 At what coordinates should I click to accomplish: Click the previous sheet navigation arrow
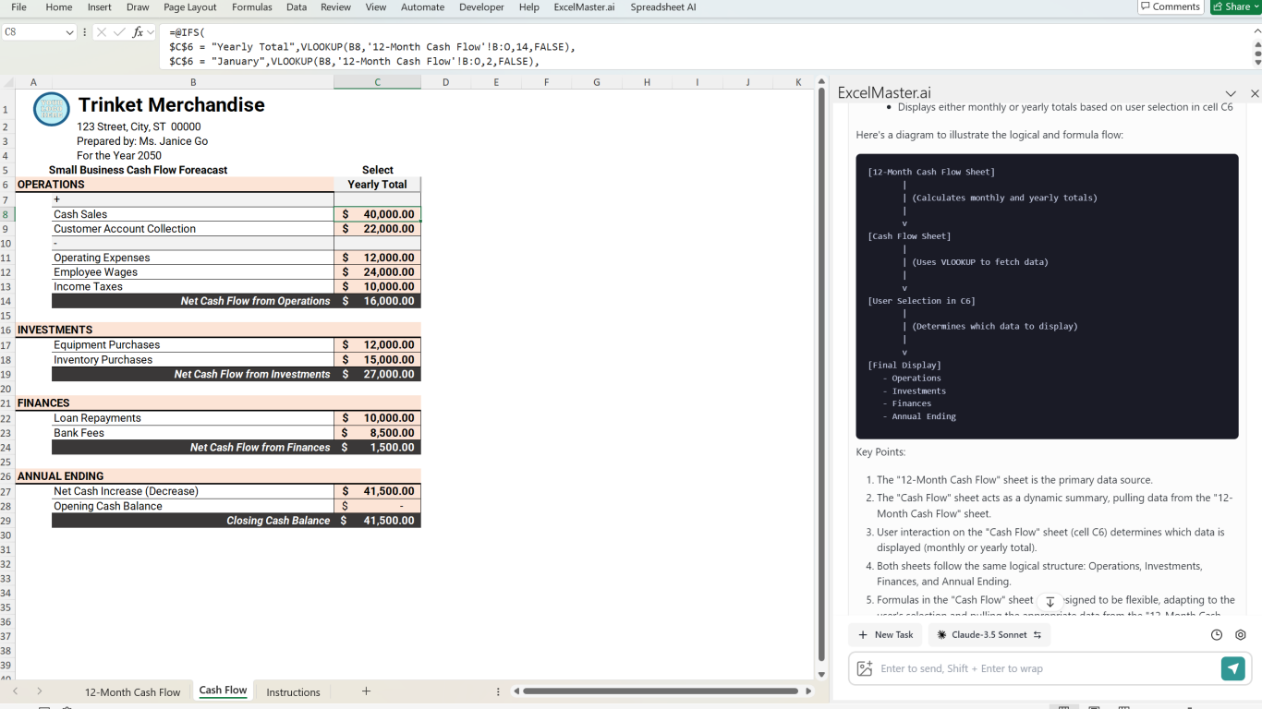[x=16, y=691]
